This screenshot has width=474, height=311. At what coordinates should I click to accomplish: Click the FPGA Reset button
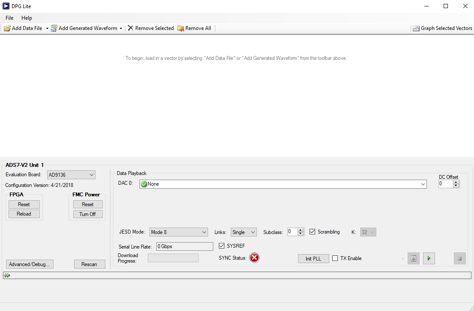[24, 204]
